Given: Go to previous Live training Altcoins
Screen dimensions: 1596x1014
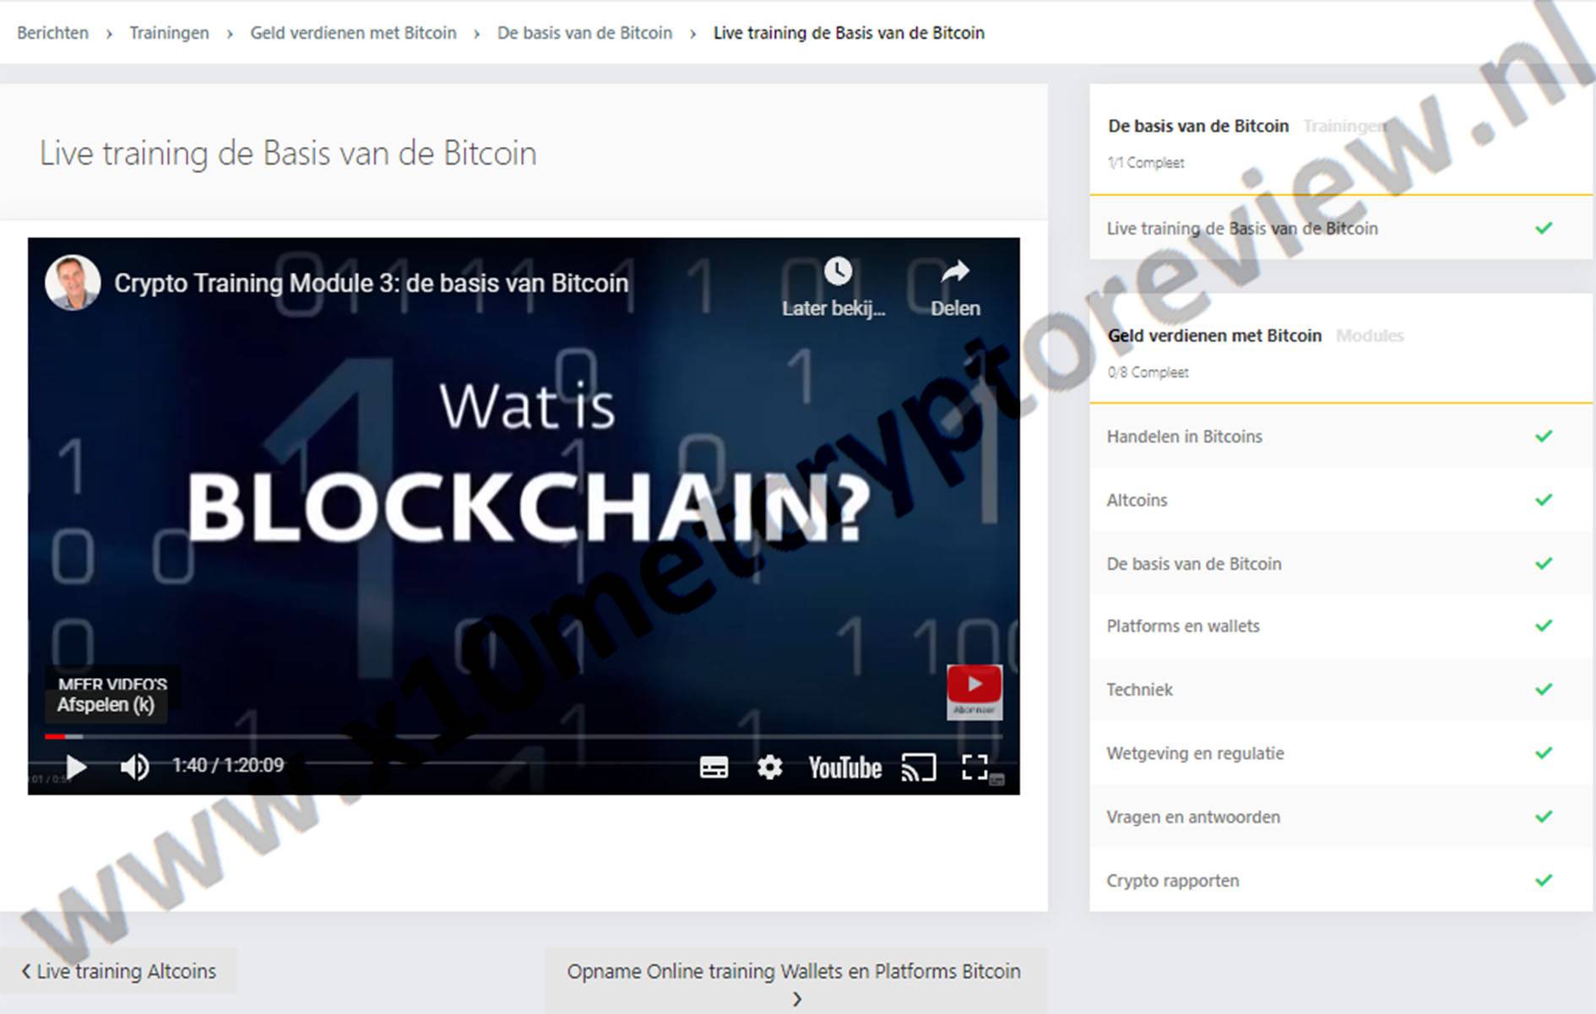Looking at the screenshot, I should tap(118, 971).
